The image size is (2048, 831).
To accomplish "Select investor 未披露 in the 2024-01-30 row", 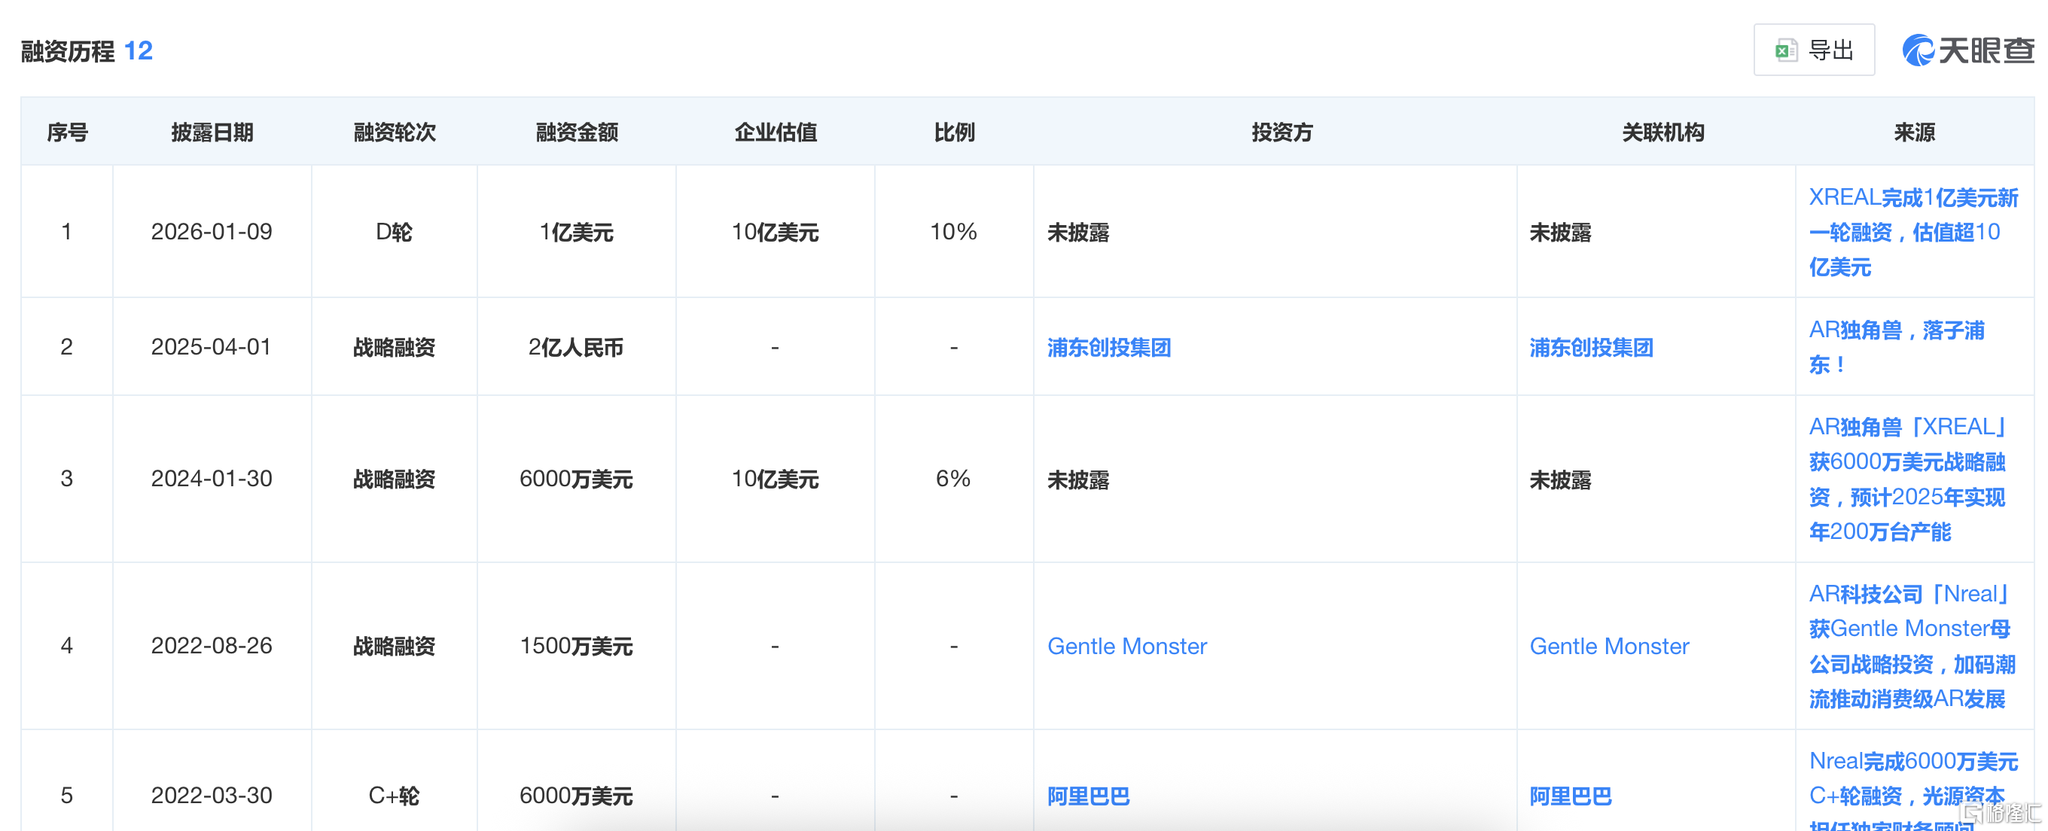I will click(x=1078, y=479).
